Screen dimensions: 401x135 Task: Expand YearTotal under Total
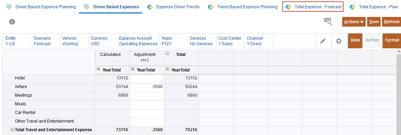click(x=167, y=69)
